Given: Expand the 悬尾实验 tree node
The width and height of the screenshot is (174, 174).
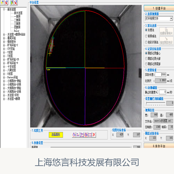Looking at the screenshot, I should 4,38.
